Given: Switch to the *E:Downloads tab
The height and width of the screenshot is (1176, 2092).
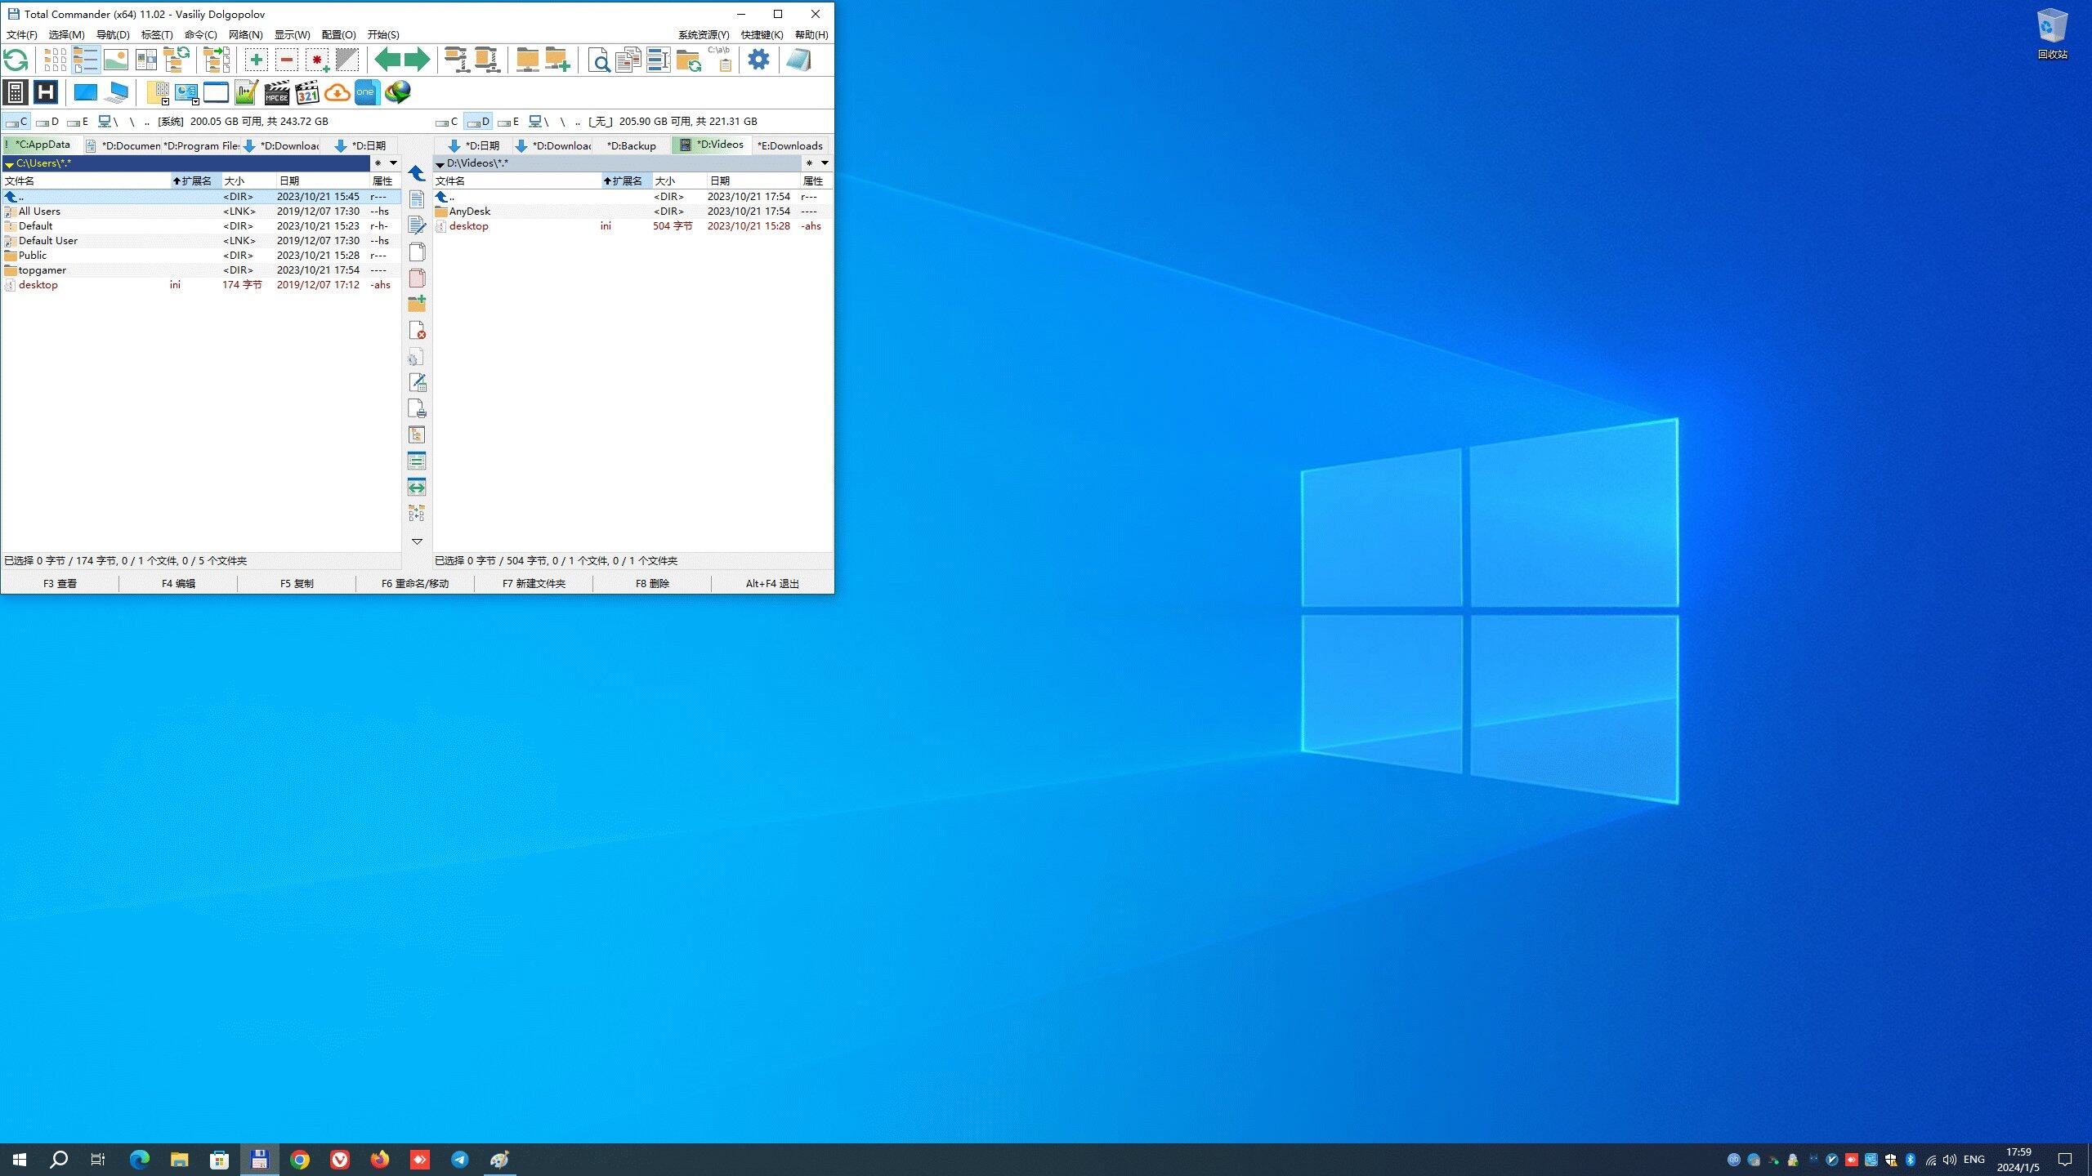Looking at the screenshot, I should 789,146.
